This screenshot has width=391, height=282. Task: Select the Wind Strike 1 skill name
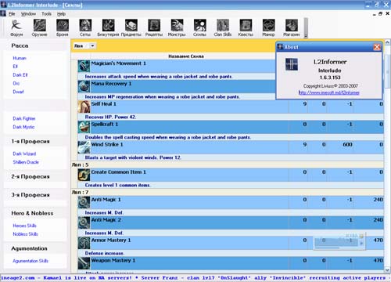(107, 144)
